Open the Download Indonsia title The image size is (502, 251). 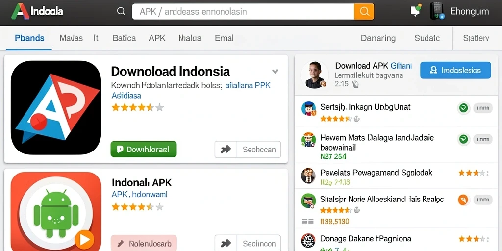click(170, 71)
